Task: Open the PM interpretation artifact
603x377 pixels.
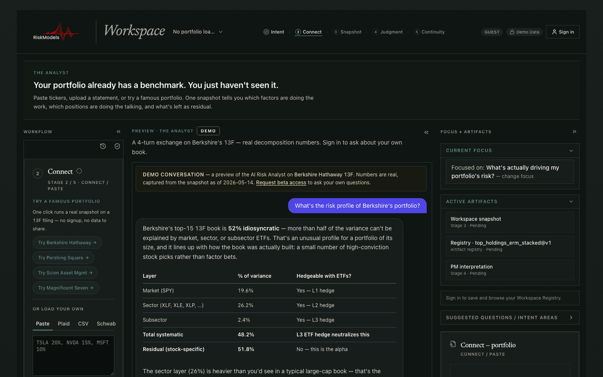Action: (x=510, y=270)
